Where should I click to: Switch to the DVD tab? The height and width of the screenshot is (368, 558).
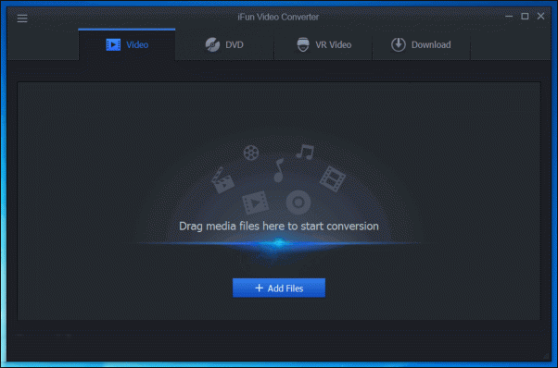pyautogui.click(x=224, y=44)
